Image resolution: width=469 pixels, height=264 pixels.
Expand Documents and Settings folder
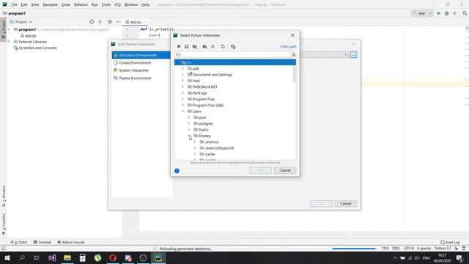[182, 75]
